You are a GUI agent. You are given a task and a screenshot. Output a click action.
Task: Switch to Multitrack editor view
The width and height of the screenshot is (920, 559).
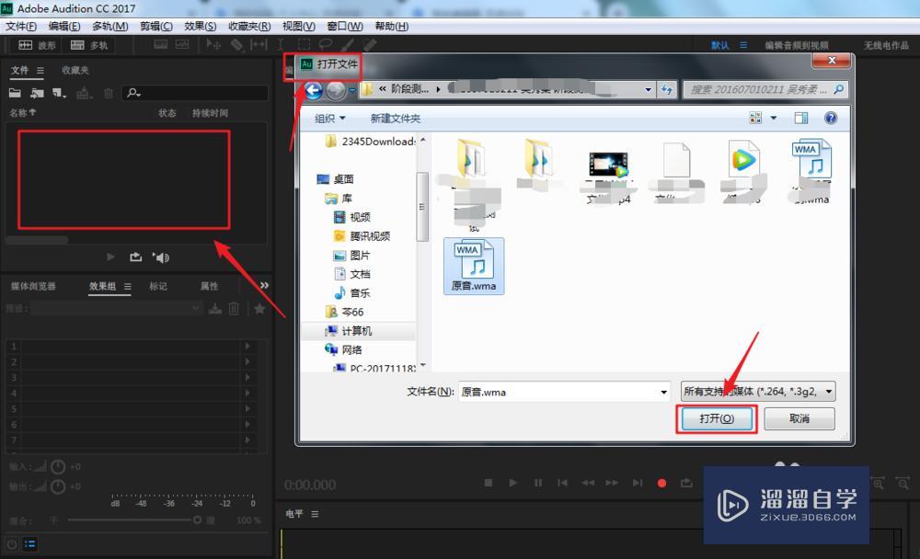click(x=89, y=45)
